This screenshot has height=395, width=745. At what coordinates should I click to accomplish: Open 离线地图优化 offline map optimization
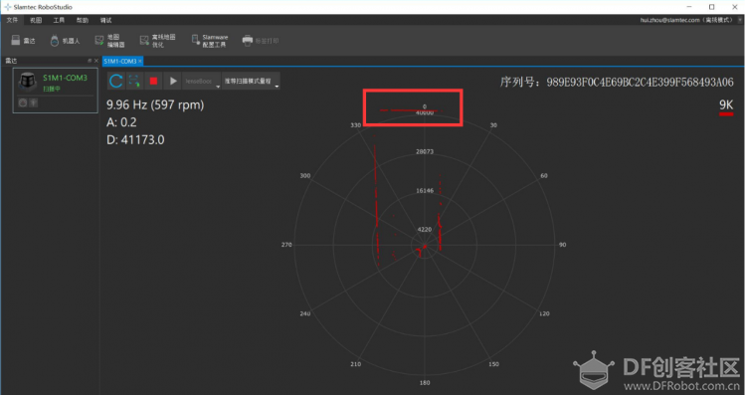(157, 41)
